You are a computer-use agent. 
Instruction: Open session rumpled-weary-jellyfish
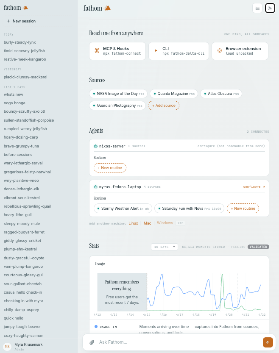pos(25,129)
